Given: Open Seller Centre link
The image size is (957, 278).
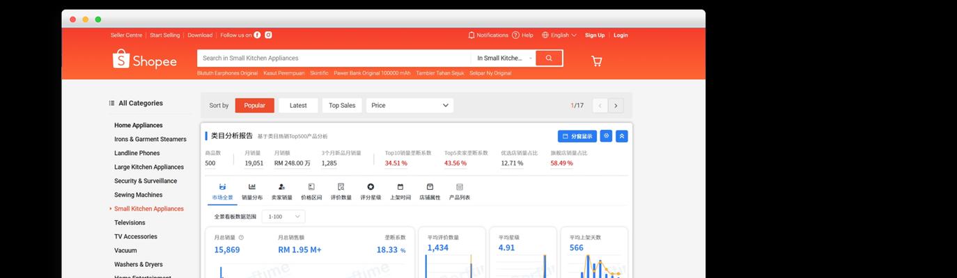Looking at the screenshot, I should [x=126, y=35].
